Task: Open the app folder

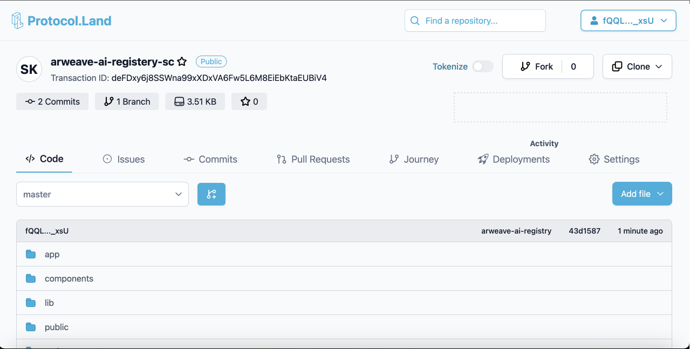Action: tap(52, 254)
